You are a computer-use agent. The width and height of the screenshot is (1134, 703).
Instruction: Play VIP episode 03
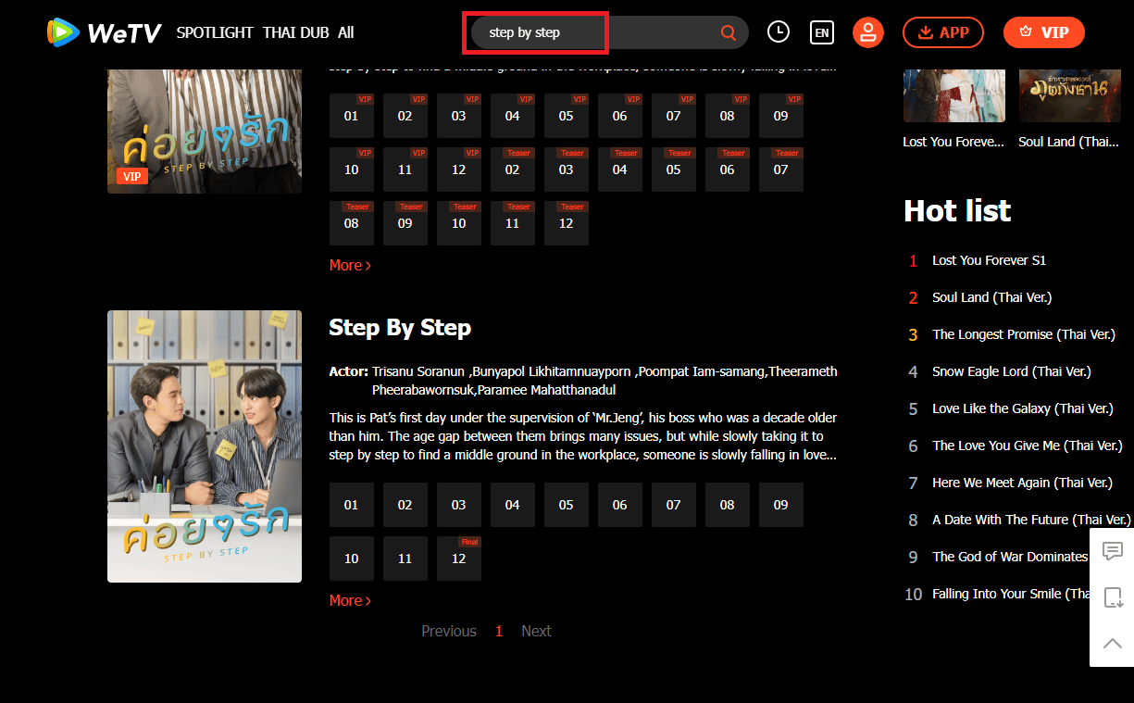tap(459, 116)
